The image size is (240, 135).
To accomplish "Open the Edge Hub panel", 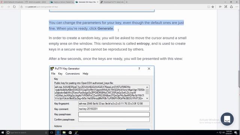I will coord(220,7).
